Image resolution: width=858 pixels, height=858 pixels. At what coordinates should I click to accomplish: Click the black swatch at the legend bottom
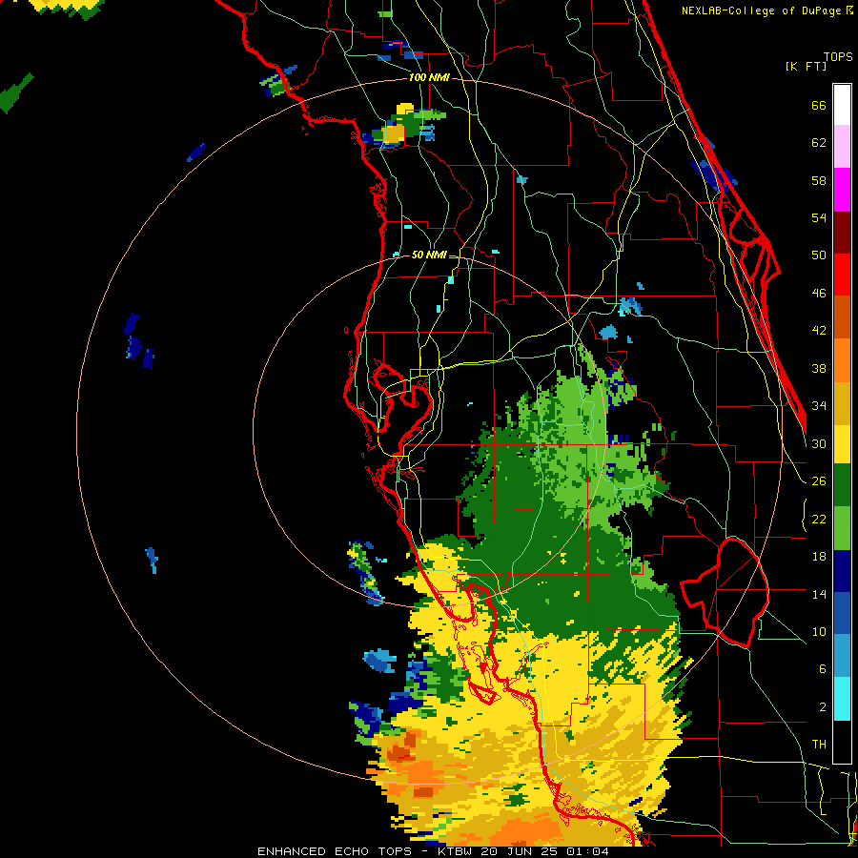[x=842, y=742]
